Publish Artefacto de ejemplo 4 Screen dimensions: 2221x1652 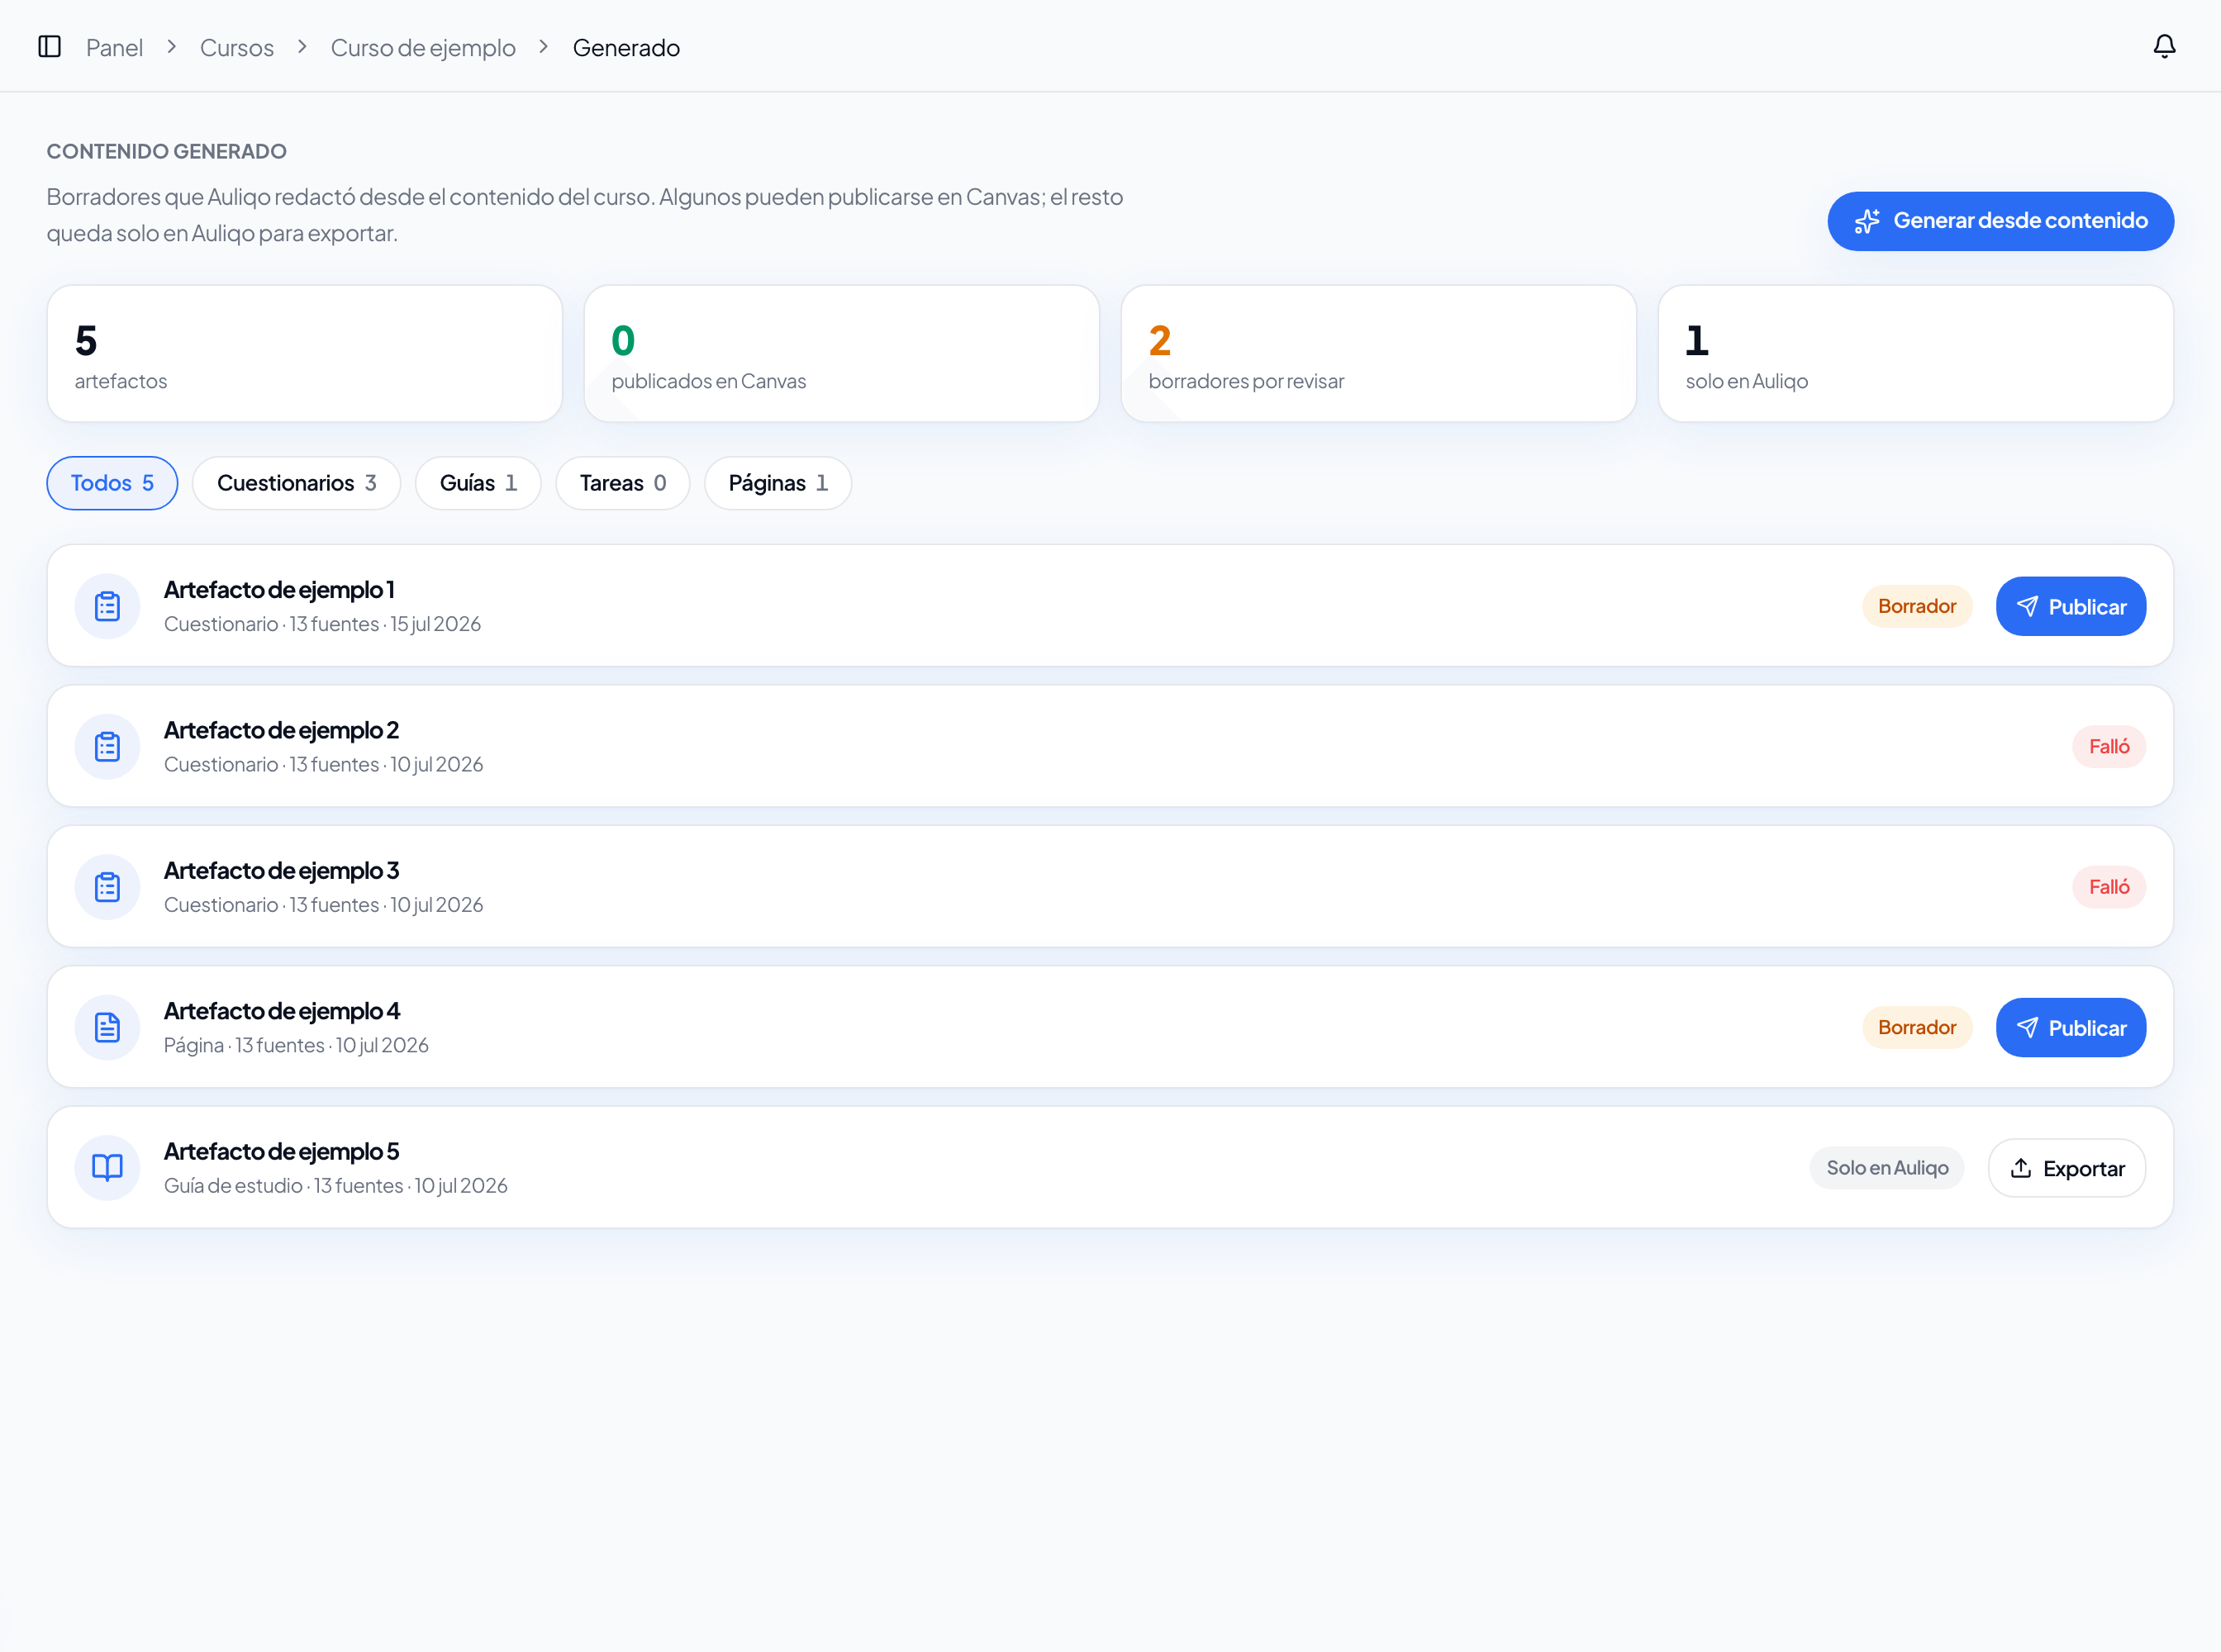(2070, 1027)
